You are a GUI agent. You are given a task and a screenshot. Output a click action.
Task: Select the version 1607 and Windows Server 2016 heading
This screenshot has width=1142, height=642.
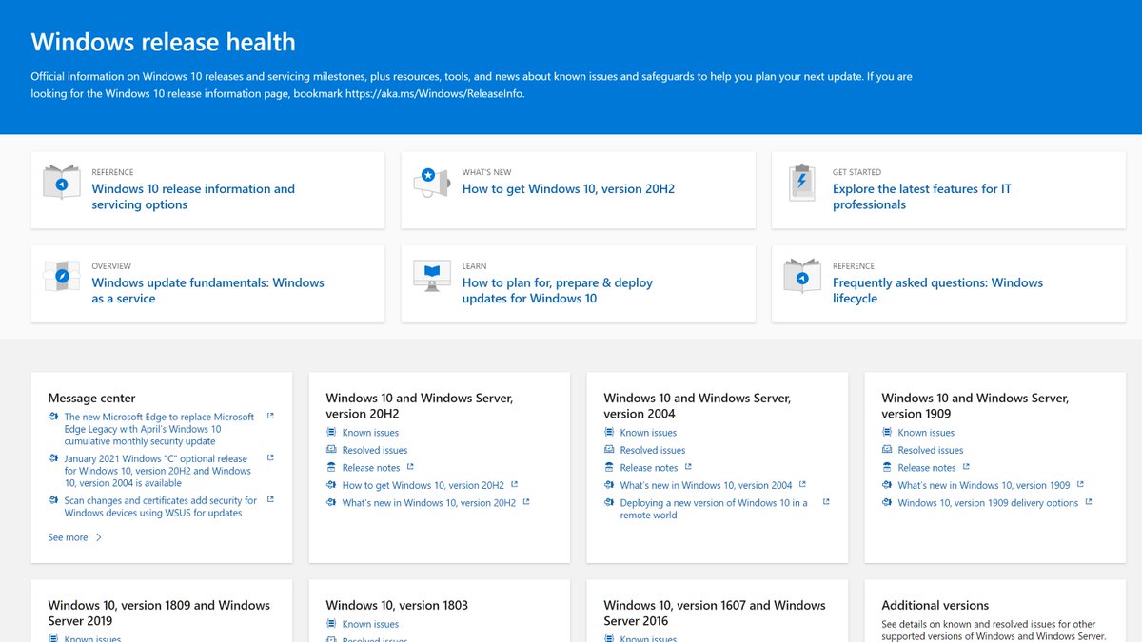(x=715, y=613)
